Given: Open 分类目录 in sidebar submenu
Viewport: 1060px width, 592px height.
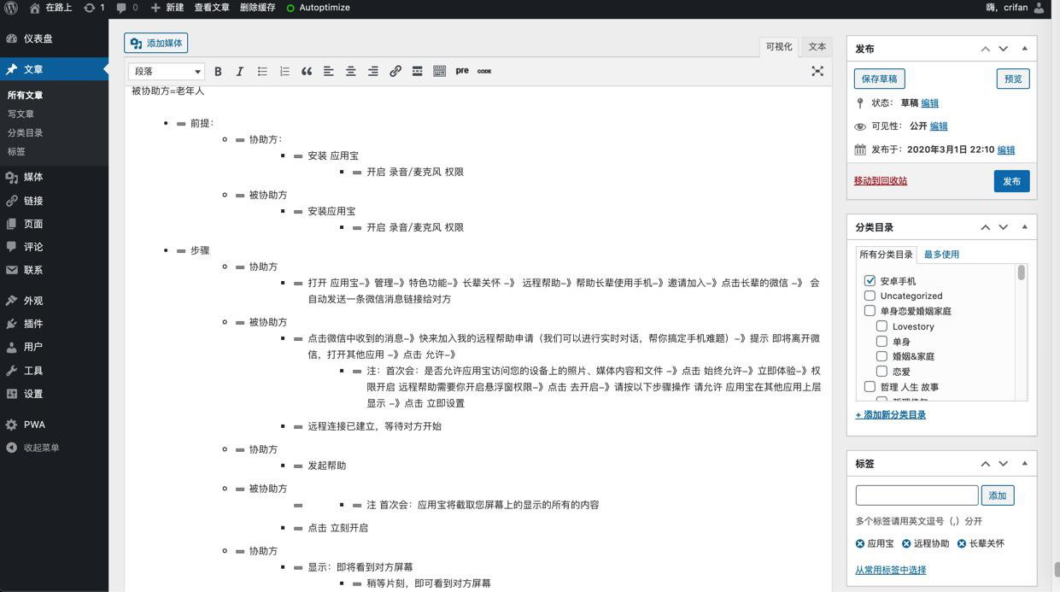Looking at the screenshot, I should (x=26, y=132).
